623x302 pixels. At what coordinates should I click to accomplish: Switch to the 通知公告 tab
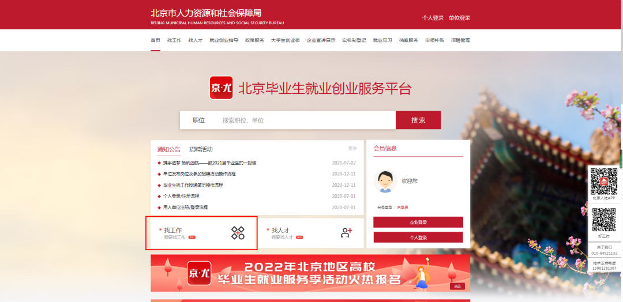pyautogui.click(x=169, y=150)
